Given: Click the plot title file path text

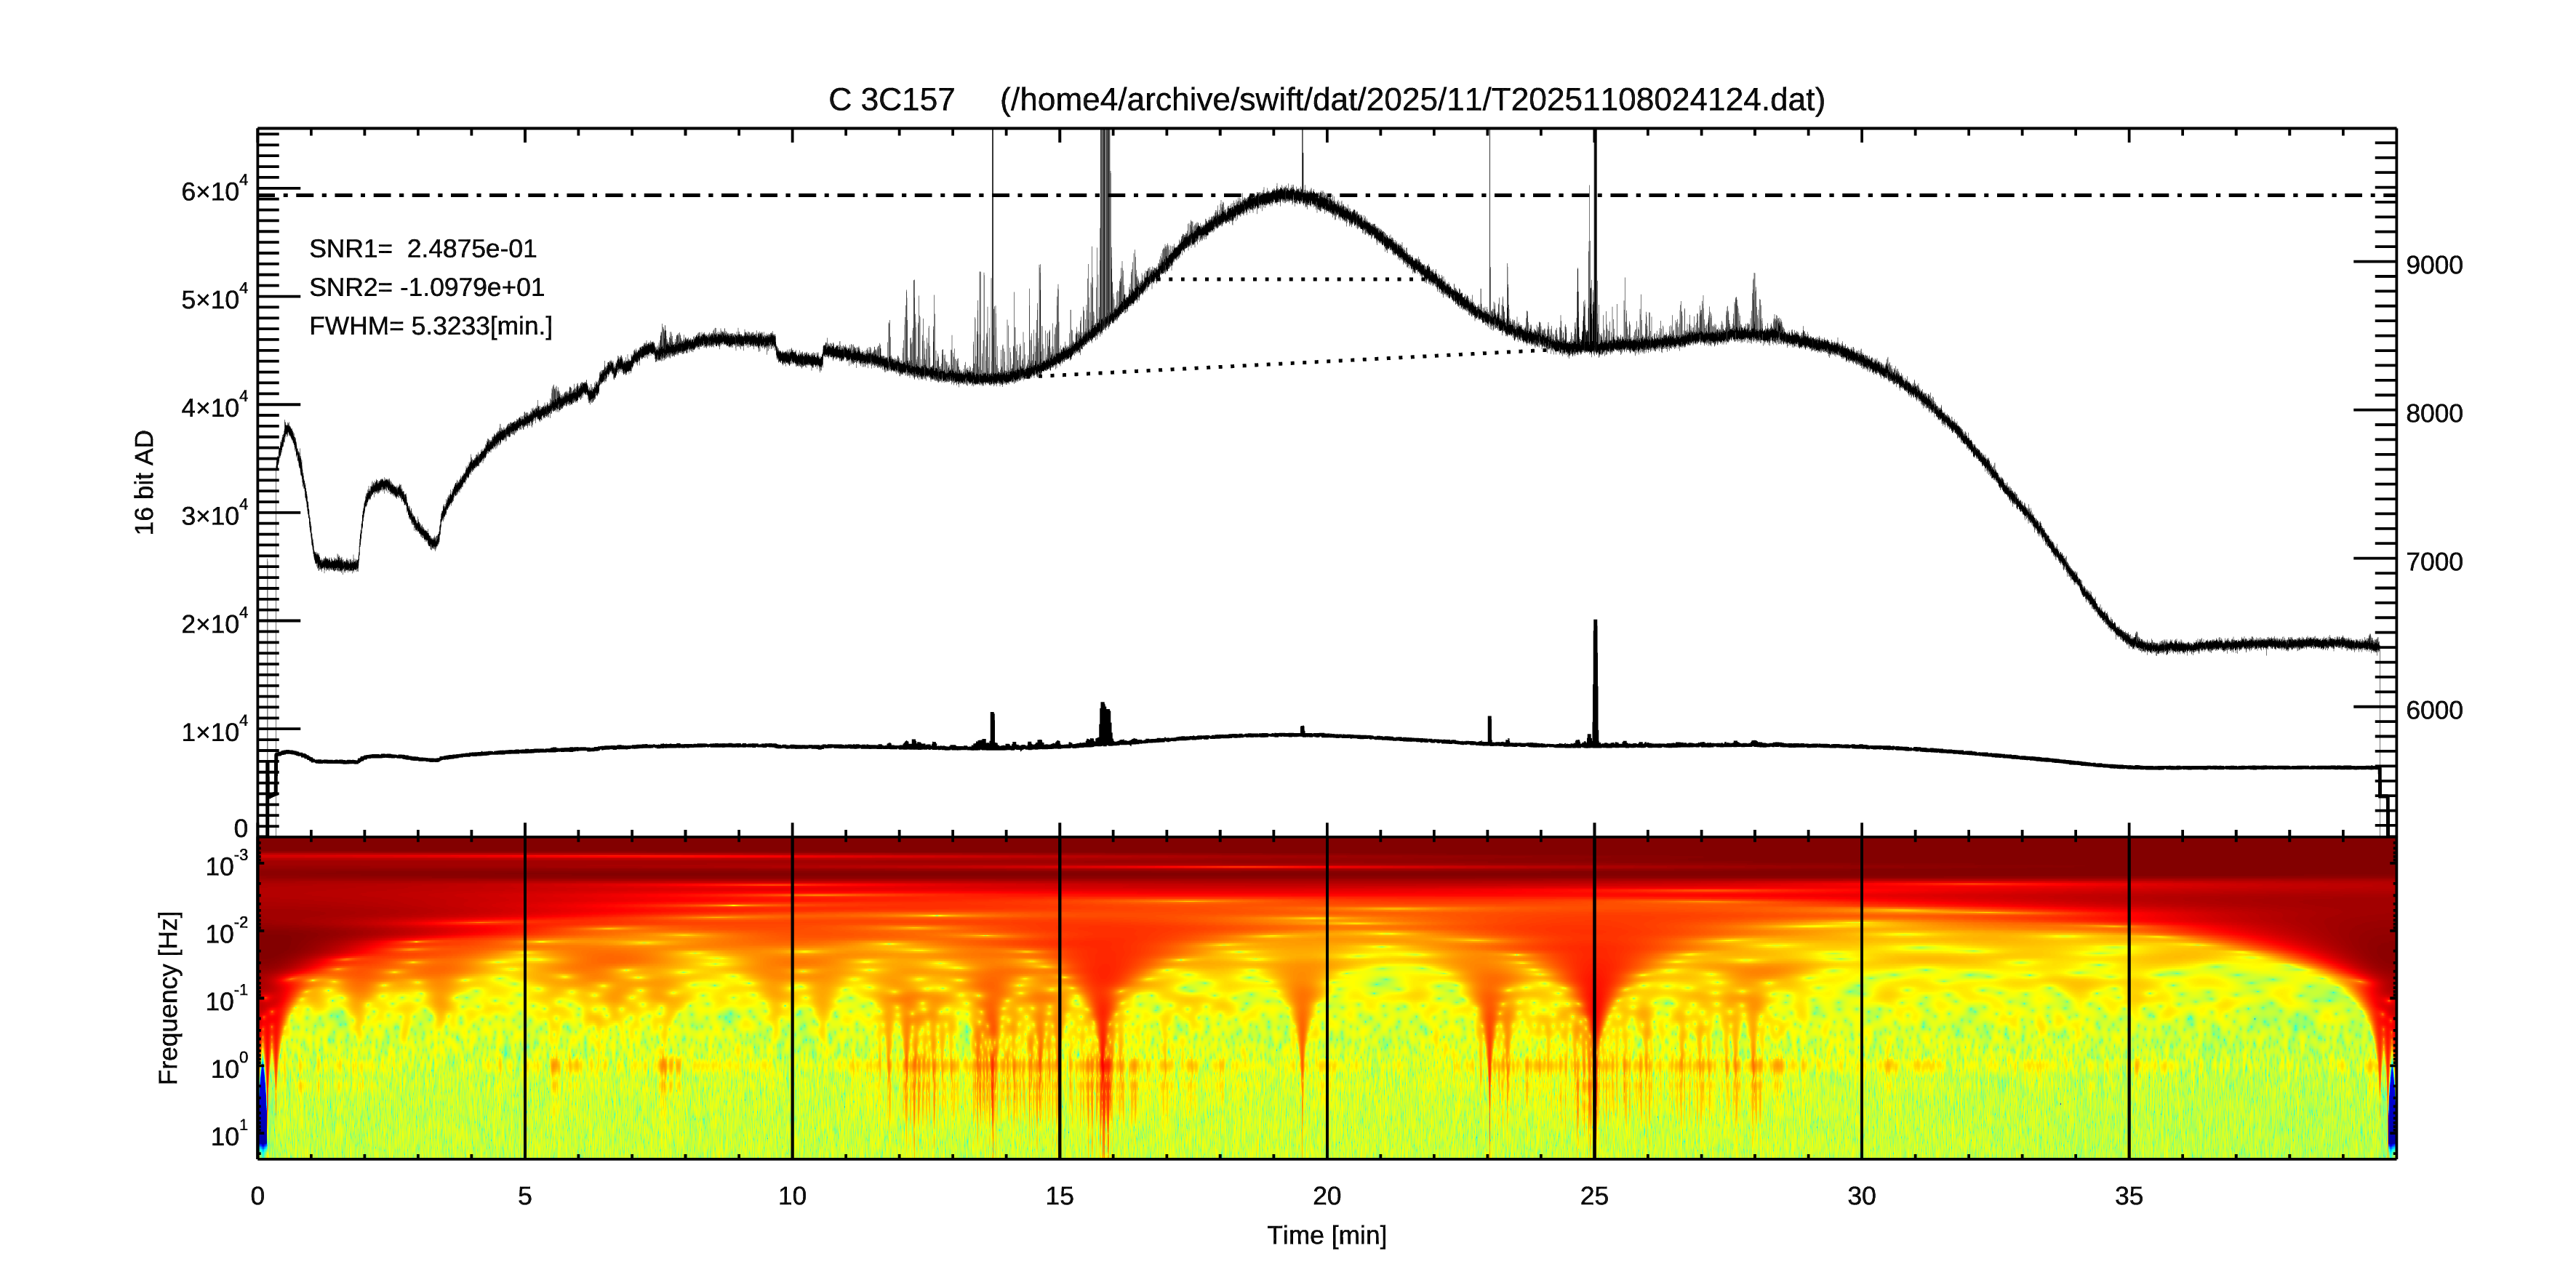Looking at the screenshot, I should click(x=1412, y=100).
